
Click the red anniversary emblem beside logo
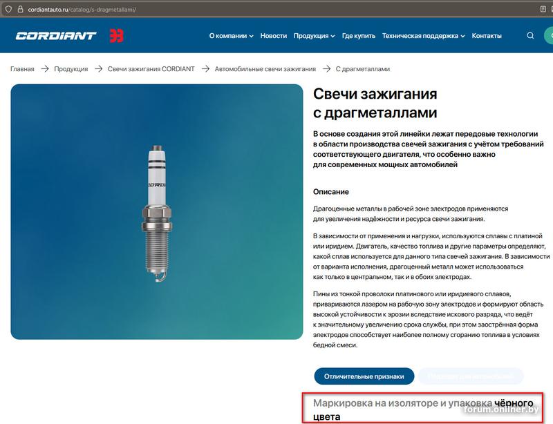(116, 36)
